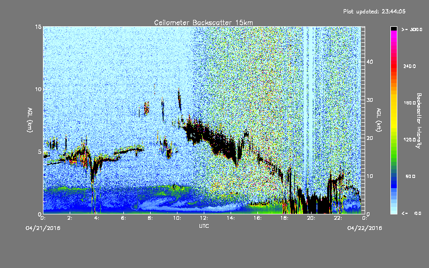Click the '15' tick on the km axis
This screenshot has width=429, height=268.
point(38,27)
